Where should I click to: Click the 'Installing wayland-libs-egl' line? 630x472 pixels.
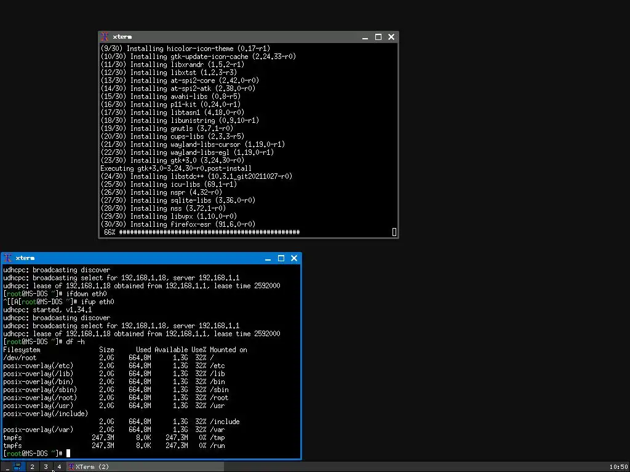pos(187,152)
